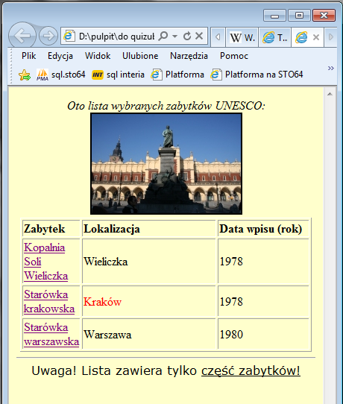Click the Forward navigation arrow
The image size is (343, 404).
(x=48, y=36)
